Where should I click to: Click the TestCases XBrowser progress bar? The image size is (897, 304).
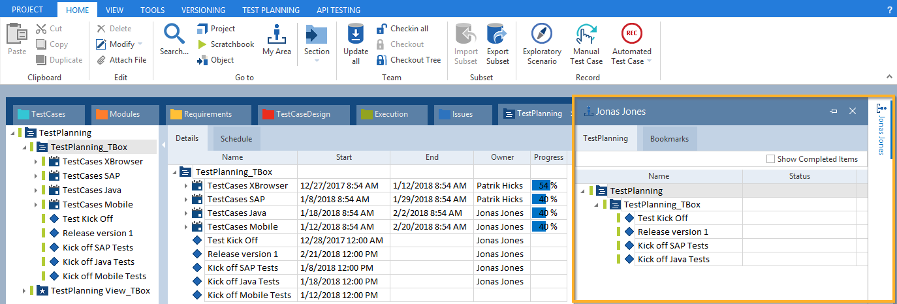541,186
